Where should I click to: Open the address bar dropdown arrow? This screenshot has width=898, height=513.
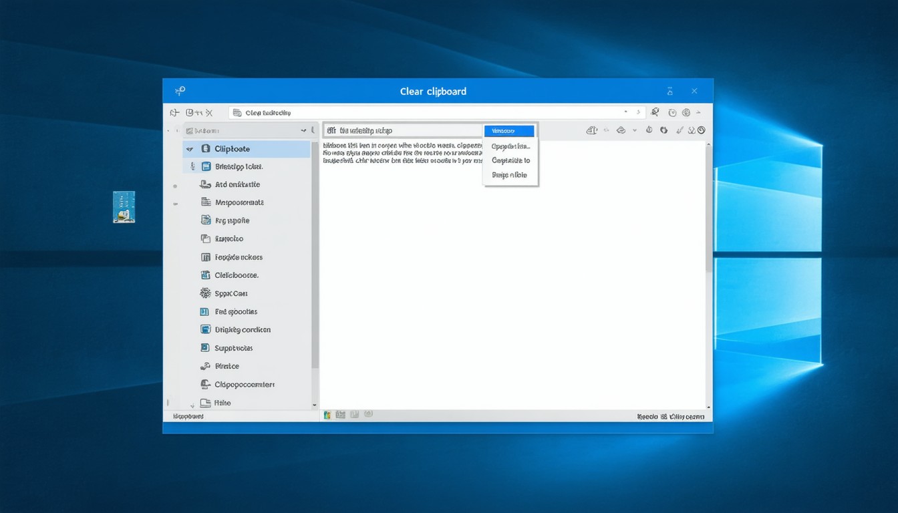tap(626, 112)
